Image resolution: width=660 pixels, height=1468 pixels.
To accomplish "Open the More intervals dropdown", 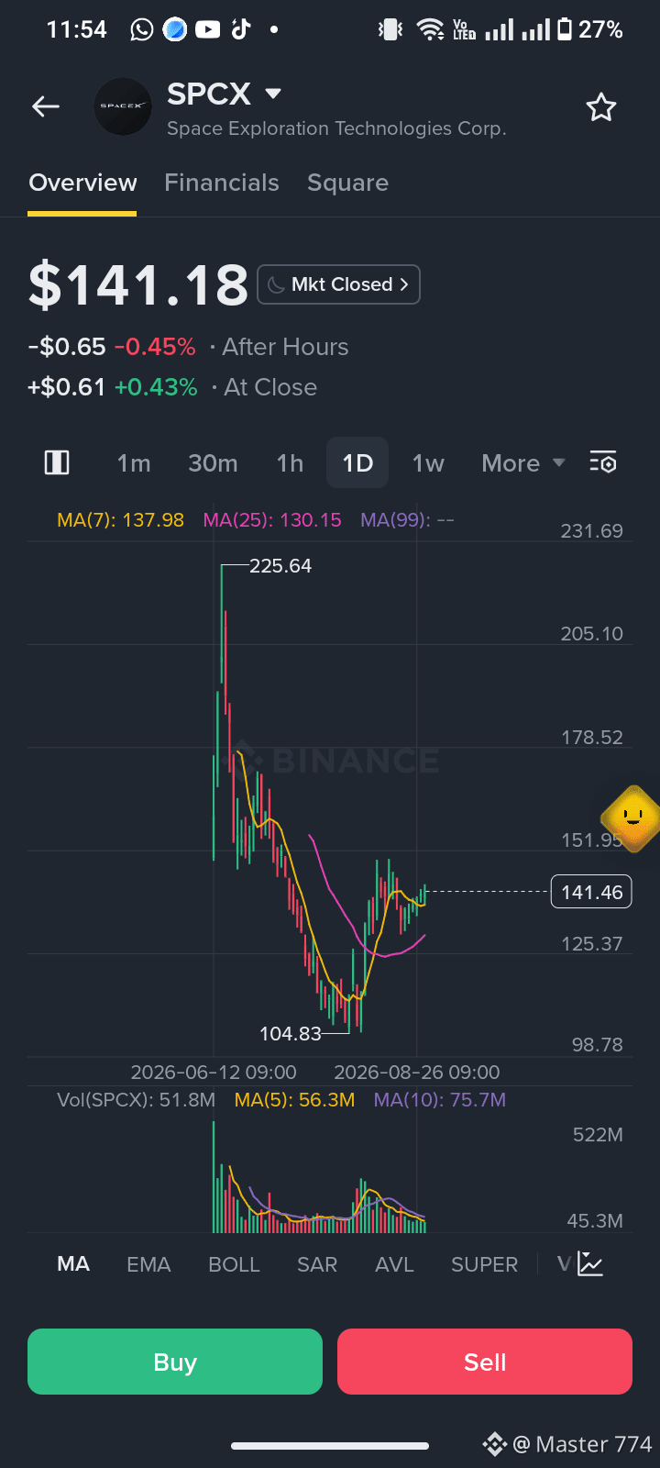I will tap(523, 463).
